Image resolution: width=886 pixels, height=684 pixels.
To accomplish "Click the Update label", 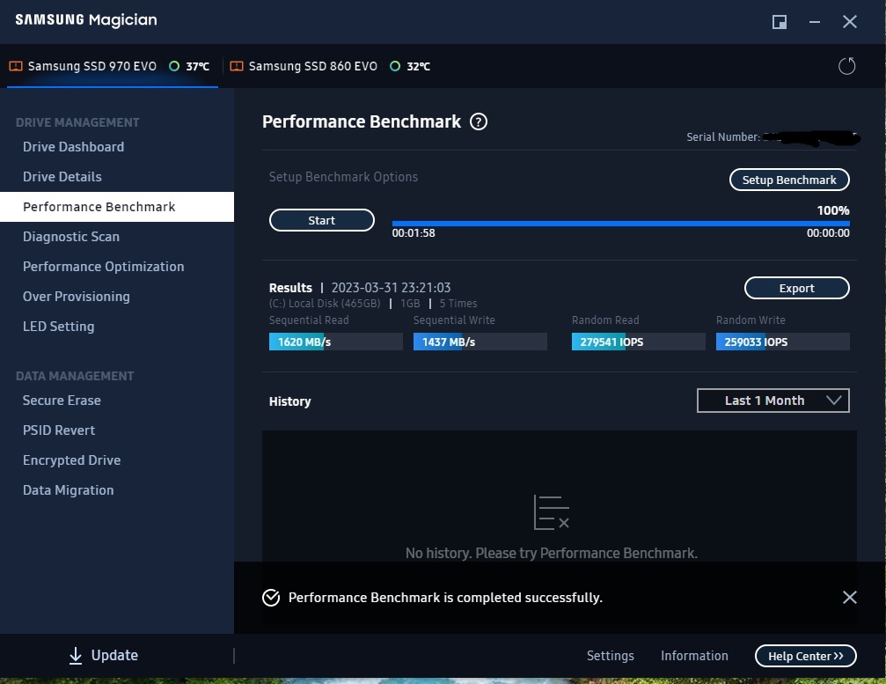I will tap(114, 655).
